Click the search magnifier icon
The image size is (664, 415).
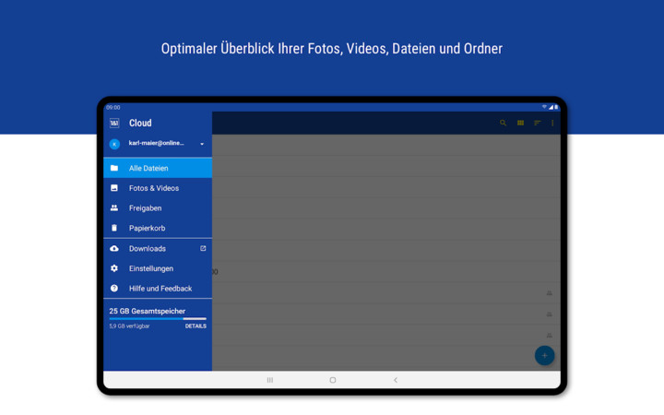tap(504, 123)
